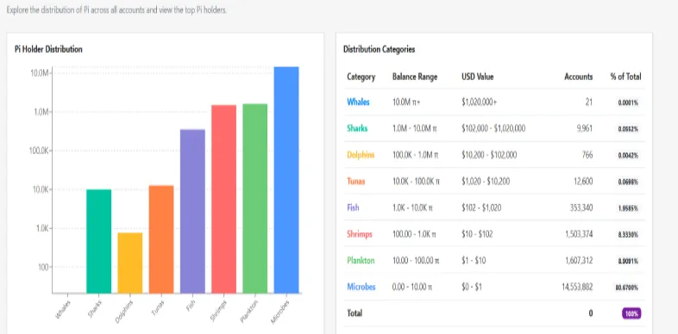Click the $1,020,000+ USD value

pos(479,102)
